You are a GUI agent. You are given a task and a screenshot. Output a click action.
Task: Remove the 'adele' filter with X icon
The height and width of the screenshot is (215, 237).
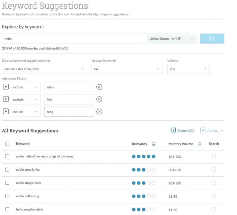click(99, 87)
